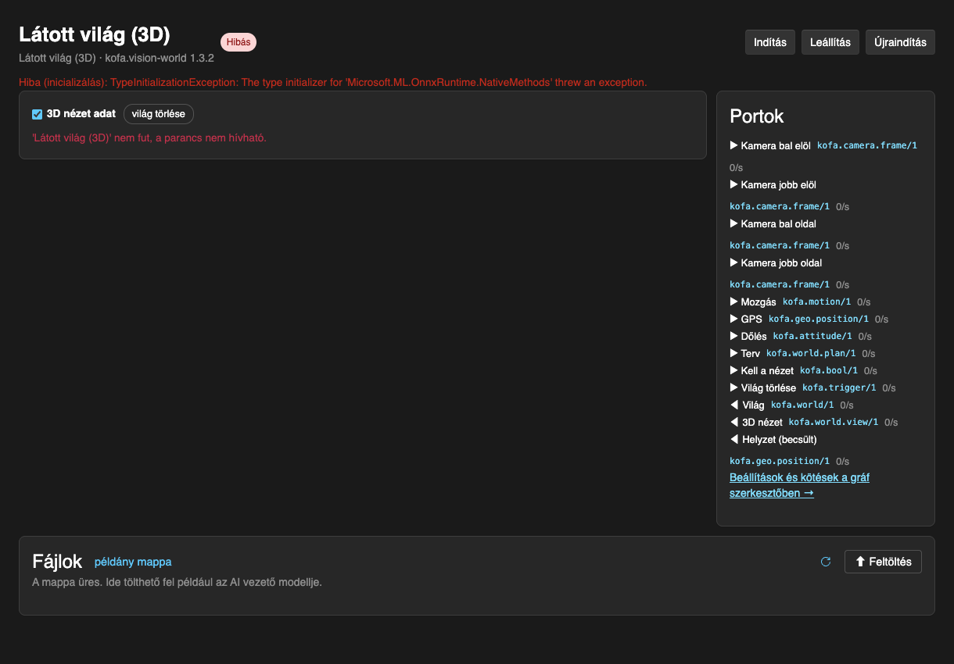Select the kofa.world.plan/1 type label
The height and width of the screenshot is (664, 954).
[x=811, y=353]
